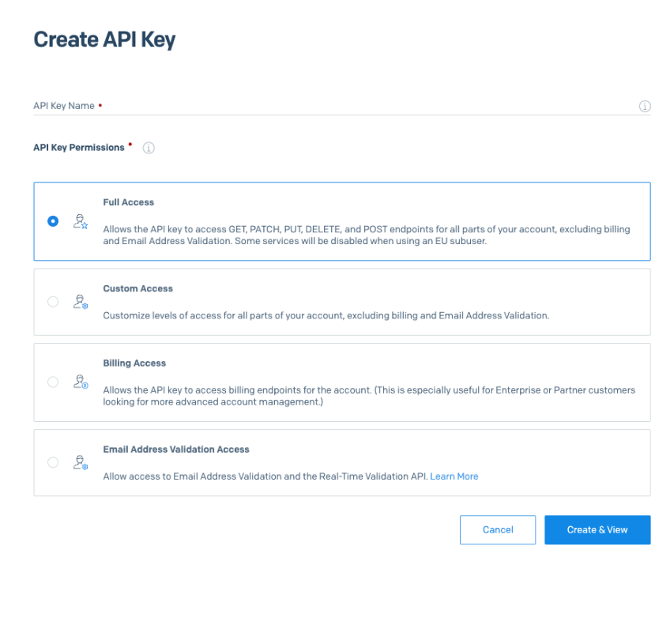Viewport: 670px width, 621px height.
Task: Choose the Billing Access radio button
Action: tap(53, 382)
